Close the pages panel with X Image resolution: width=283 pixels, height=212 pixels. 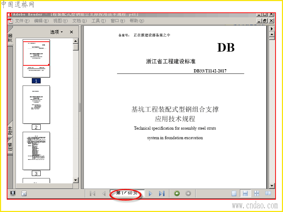pyautogui.click(x=71, y=32)
